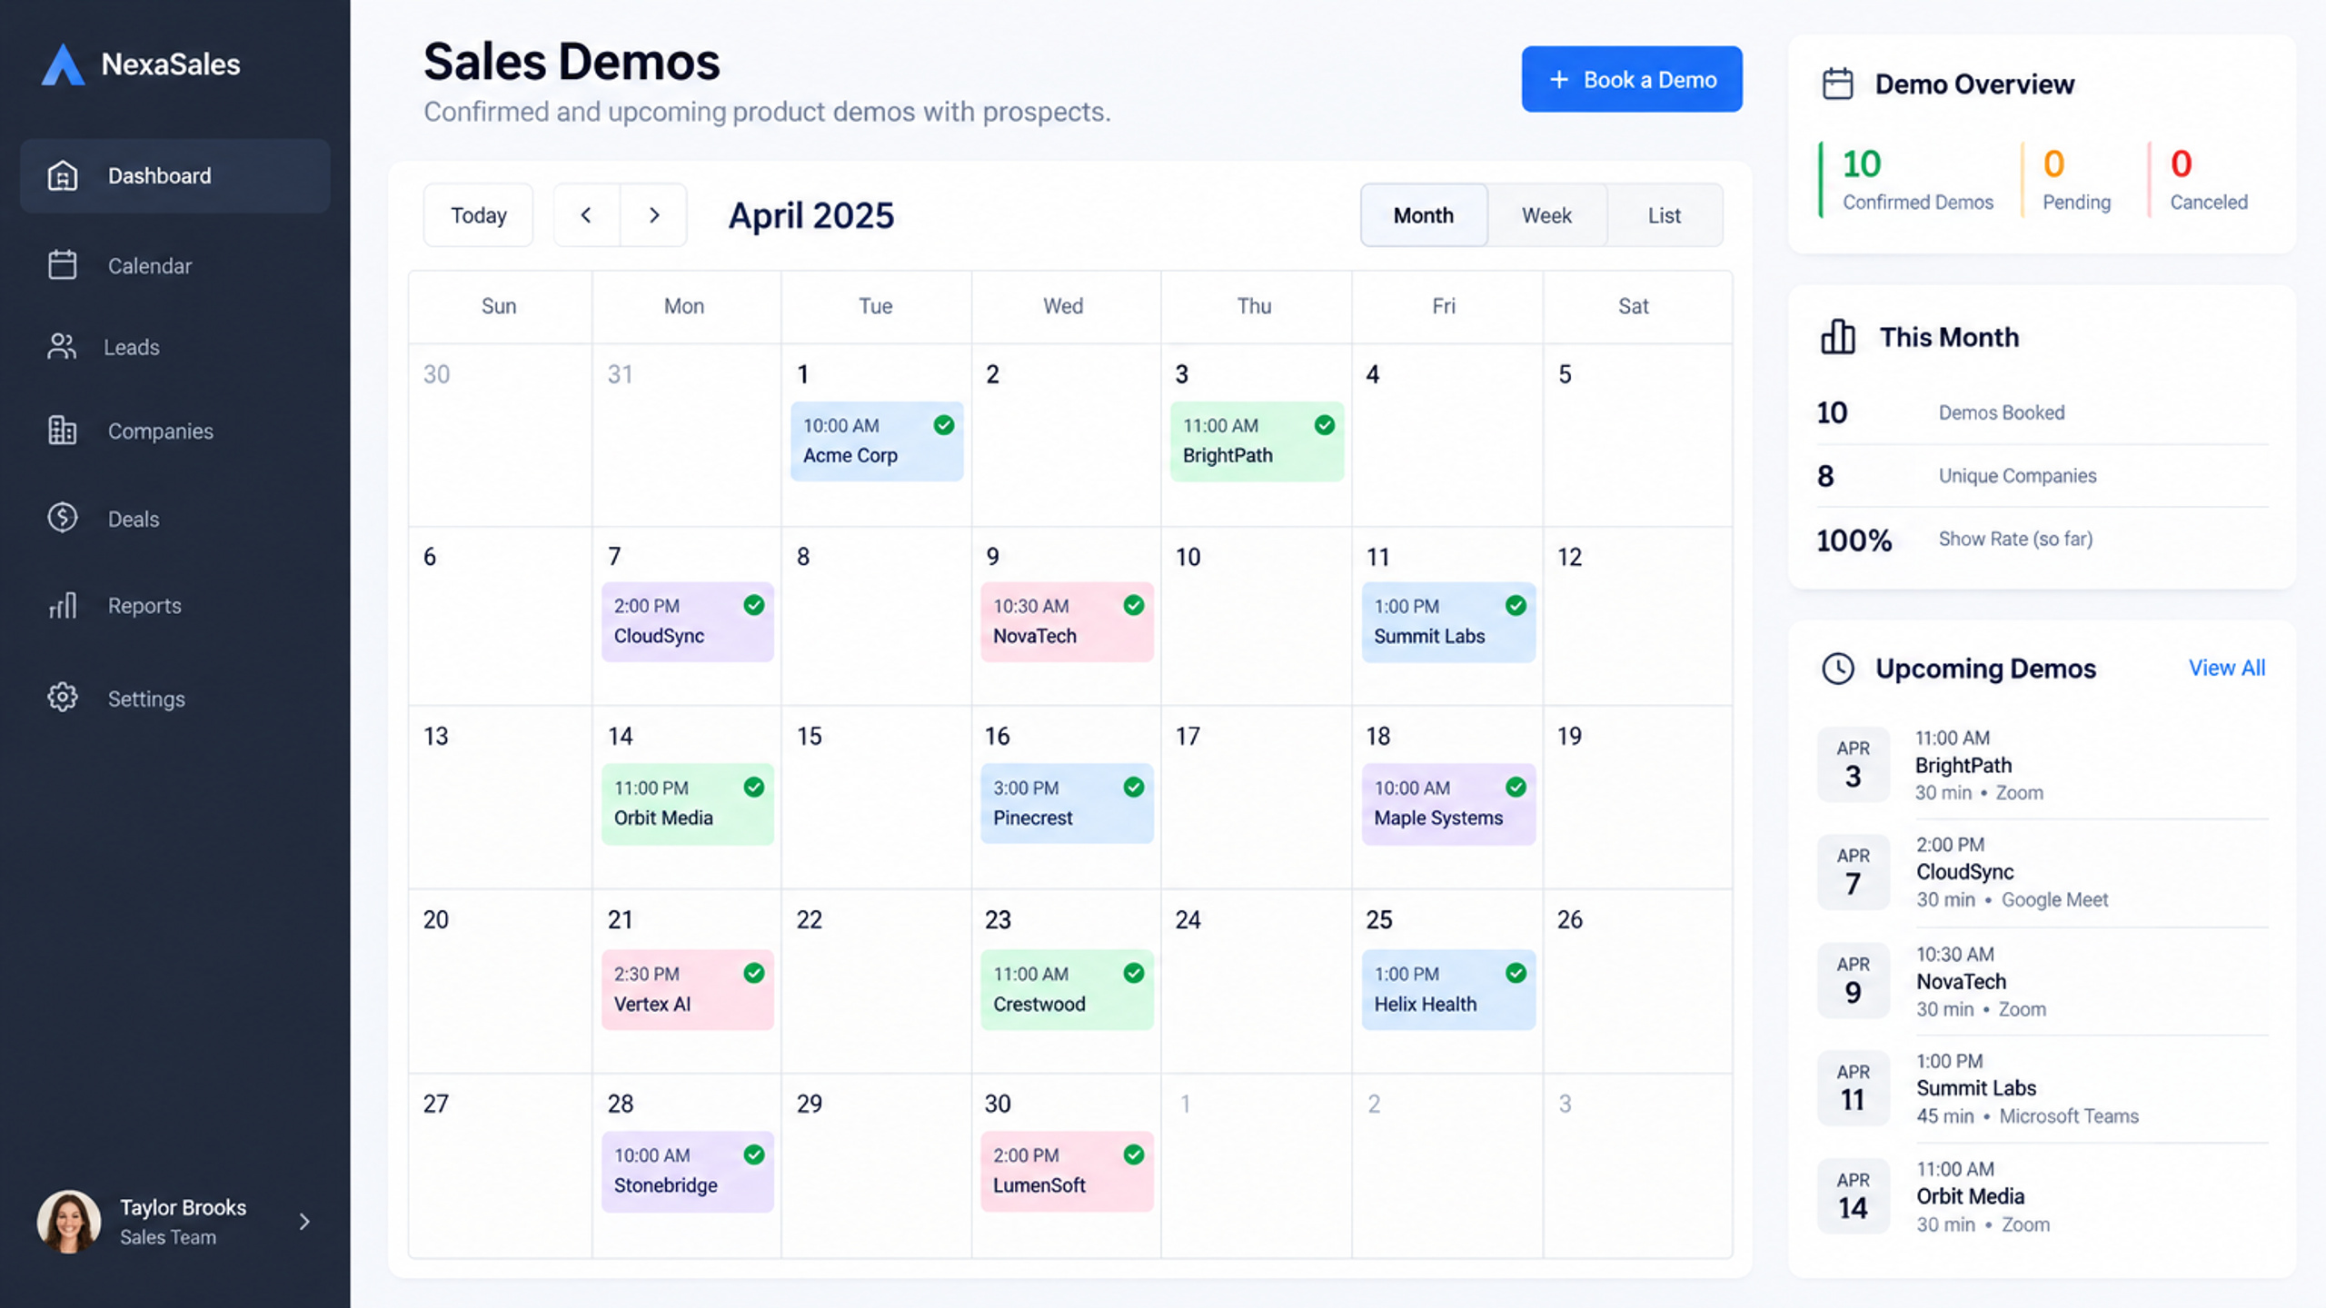
Task: Switch to the List view
Action: pyautogui.click(x=1665, y=215)
